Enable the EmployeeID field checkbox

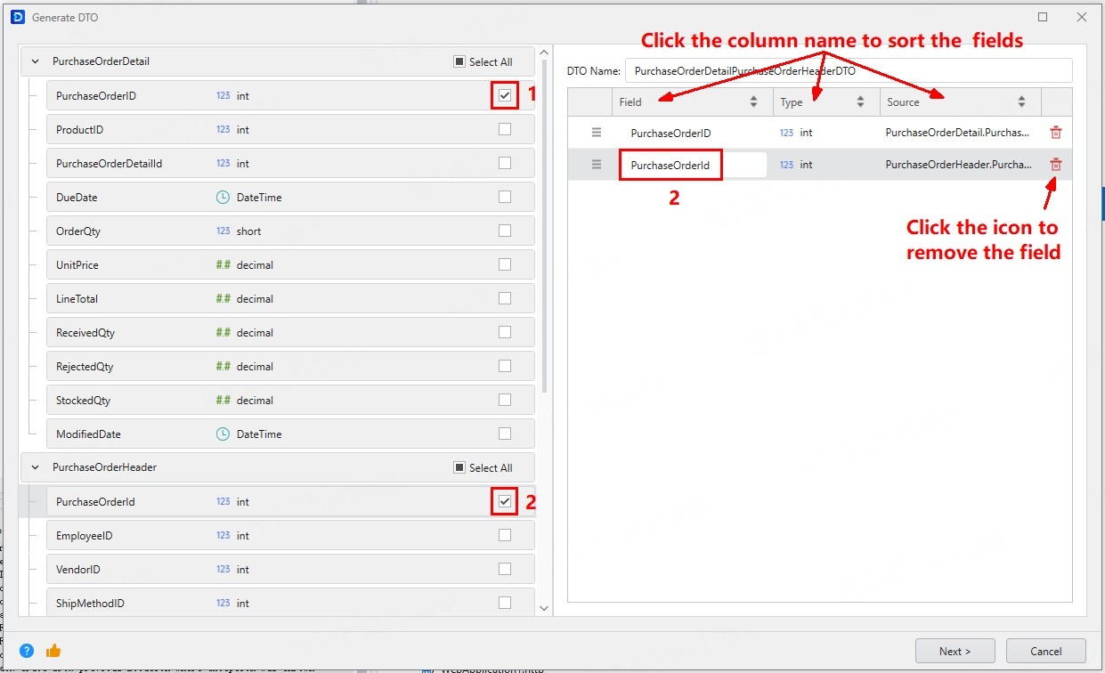[505, 535]
